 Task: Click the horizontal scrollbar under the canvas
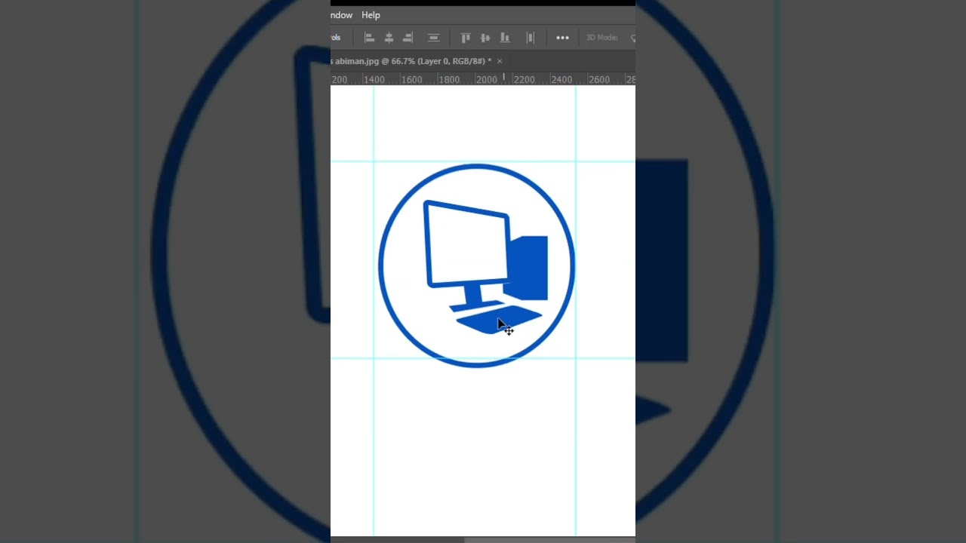pyautogui.click(x=549, y=539)
